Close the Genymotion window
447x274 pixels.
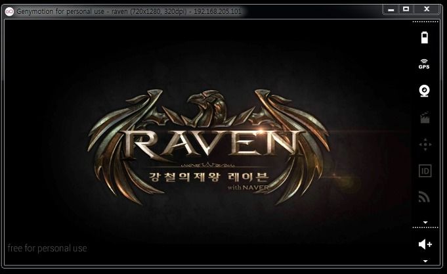tap(427, 9)
